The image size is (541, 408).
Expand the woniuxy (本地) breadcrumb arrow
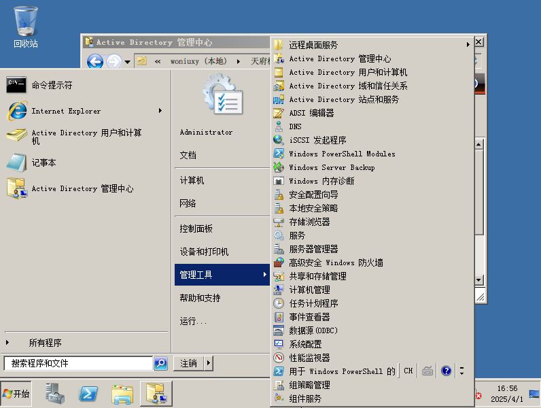tap(239, 61)
